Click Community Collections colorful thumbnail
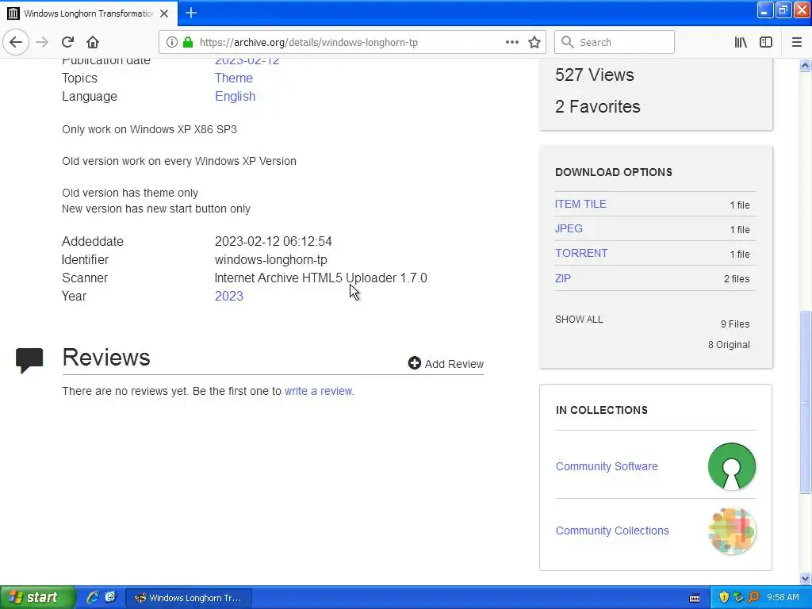The height and width of the screenshot is (609, 812). point(731,530)
